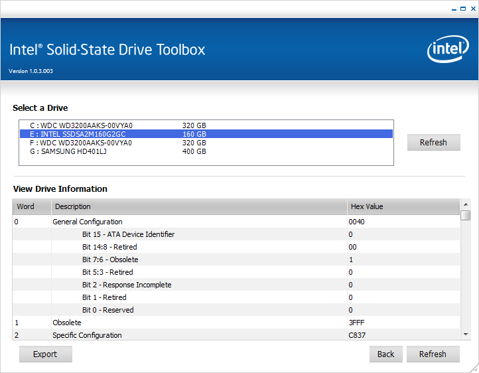Close the Toolbox window

473,9
